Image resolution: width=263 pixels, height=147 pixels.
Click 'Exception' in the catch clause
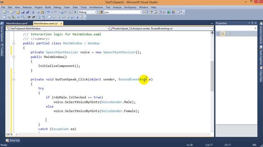coord(60,129)
